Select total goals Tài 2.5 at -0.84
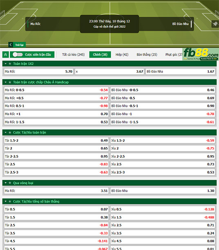 point(56,225)
